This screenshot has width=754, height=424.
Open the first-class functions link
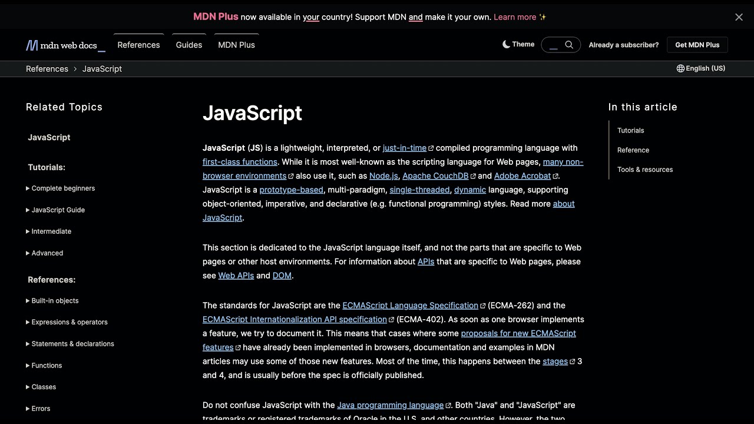(240, 162)
